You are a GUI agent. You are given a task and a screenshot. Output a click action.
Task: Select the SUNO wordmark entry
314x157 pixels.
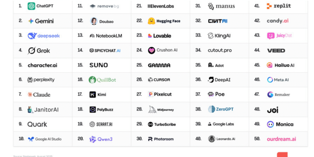98,65
